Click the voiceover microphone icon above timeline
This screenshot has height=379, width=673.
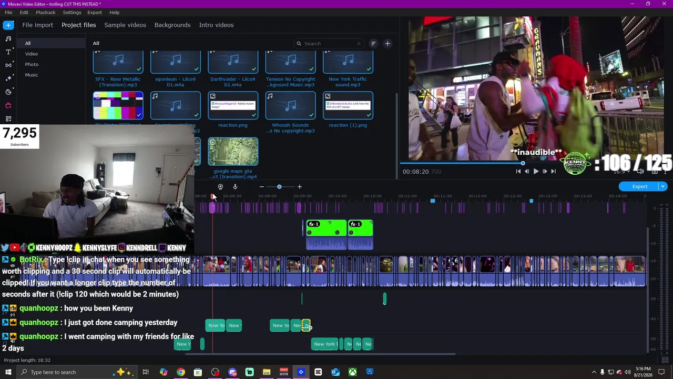235,186
